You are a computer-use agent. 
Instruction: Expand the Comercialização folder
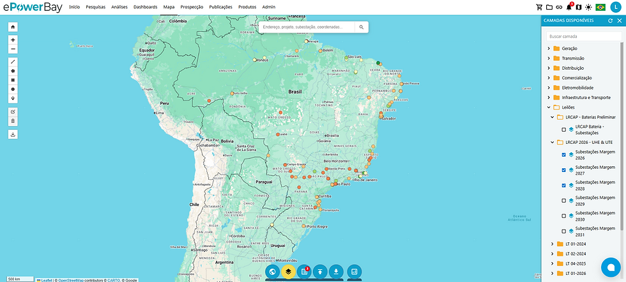(549, 77)
